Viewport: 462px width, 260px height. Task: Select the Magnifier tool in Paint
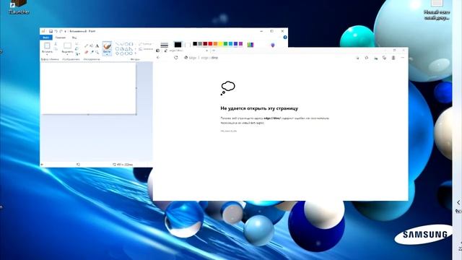97,52
